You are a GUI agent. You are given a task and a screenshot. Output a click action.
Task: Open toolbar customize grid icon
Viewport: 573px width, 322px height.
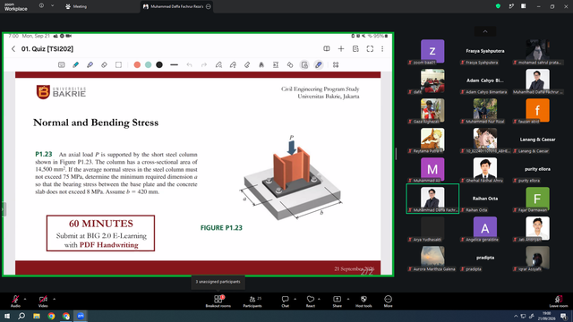(x=336, y=65)
